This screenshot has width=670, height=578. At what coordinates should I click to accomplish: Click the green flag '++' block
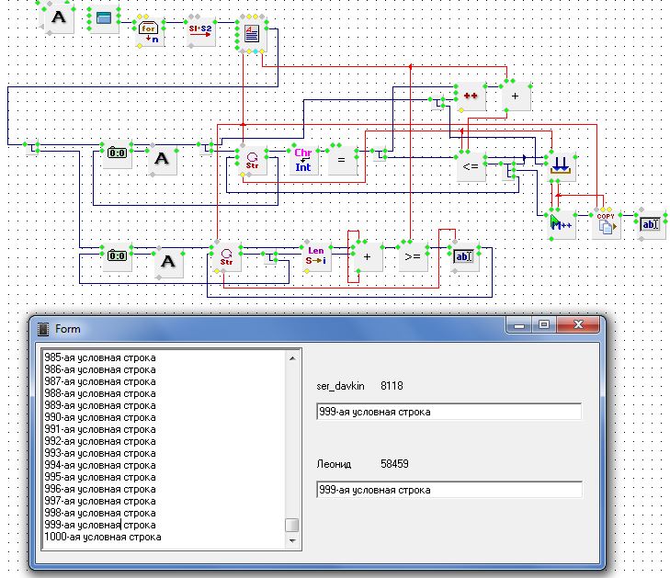tap(560, 224)
